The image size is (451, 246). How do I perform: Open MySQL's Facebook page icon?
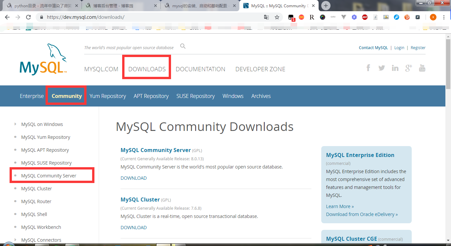[x=368, y=68]
